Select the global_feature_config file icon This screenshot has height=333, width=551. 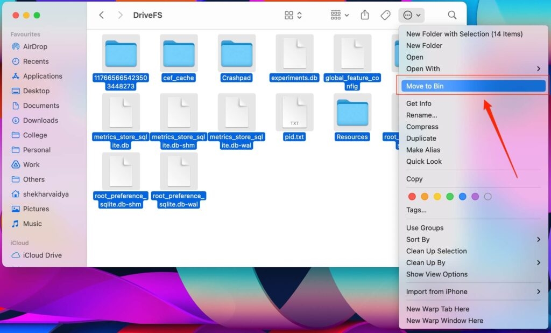click(x=352, y=53)
